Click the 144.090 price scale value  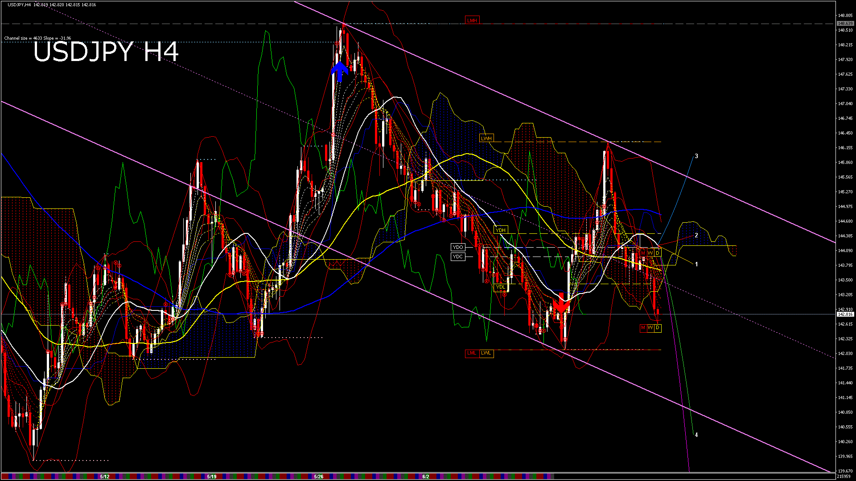[845, 251]
